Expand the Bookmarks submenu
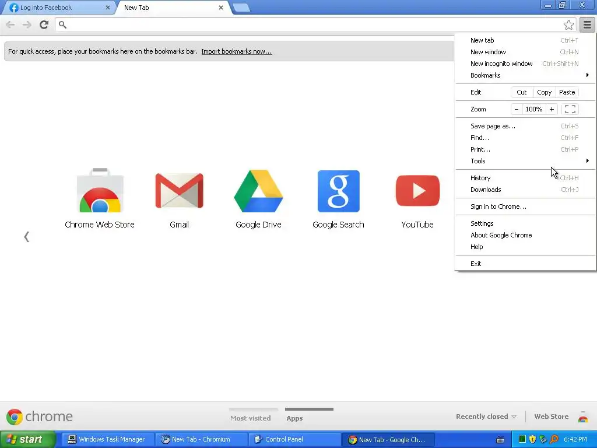The image size is (597, 448). click(526, 75)
